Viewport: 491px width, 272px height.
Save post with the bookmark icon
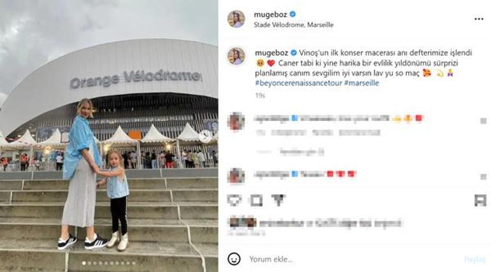tap(480, 200)
